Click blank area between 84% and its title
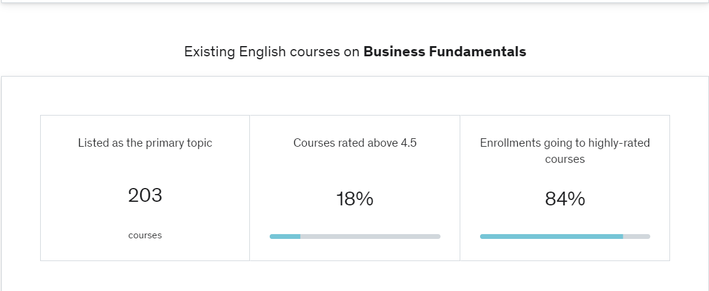 [565, 177]
